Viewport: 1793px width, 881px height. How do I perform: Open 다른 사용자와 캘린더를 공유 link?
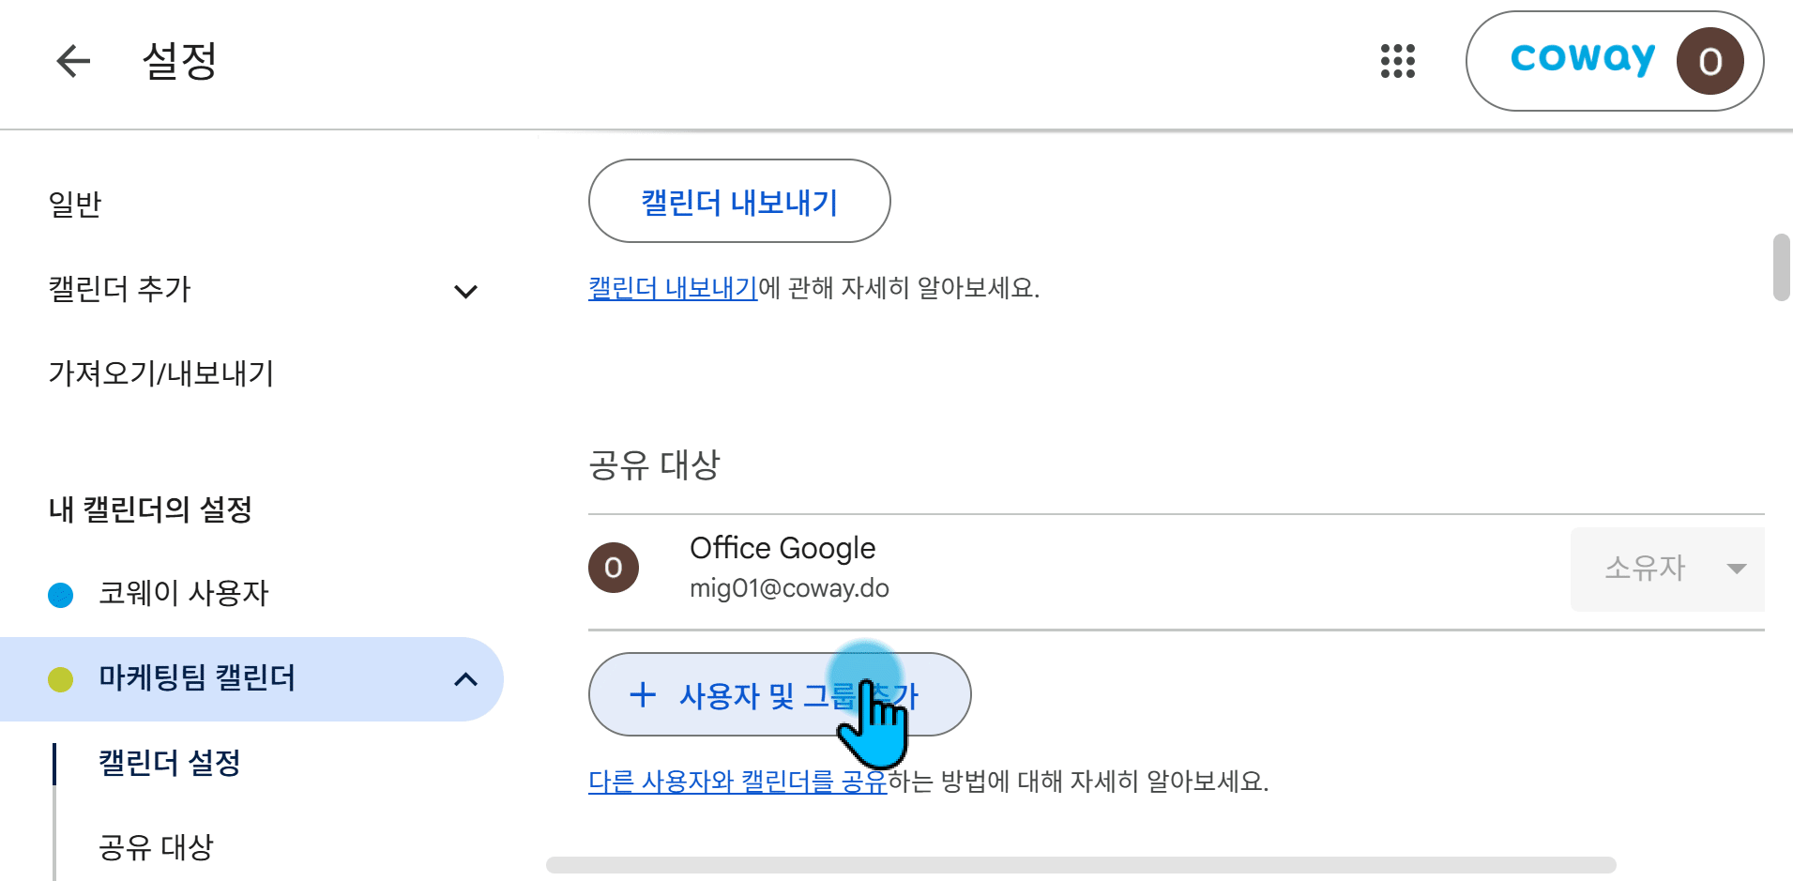point(737,782)
